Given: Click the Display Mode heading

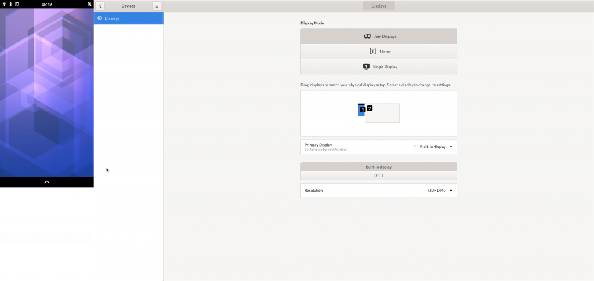Looking at the screenshot, I should 312,23.
